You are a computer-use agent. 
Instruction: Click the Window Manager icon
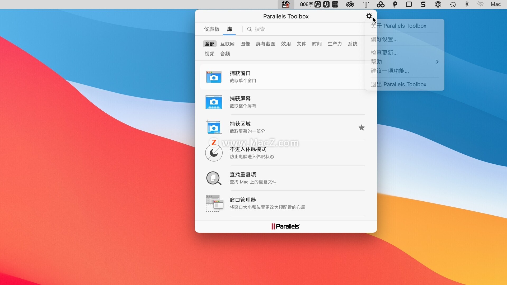(214, 203)
